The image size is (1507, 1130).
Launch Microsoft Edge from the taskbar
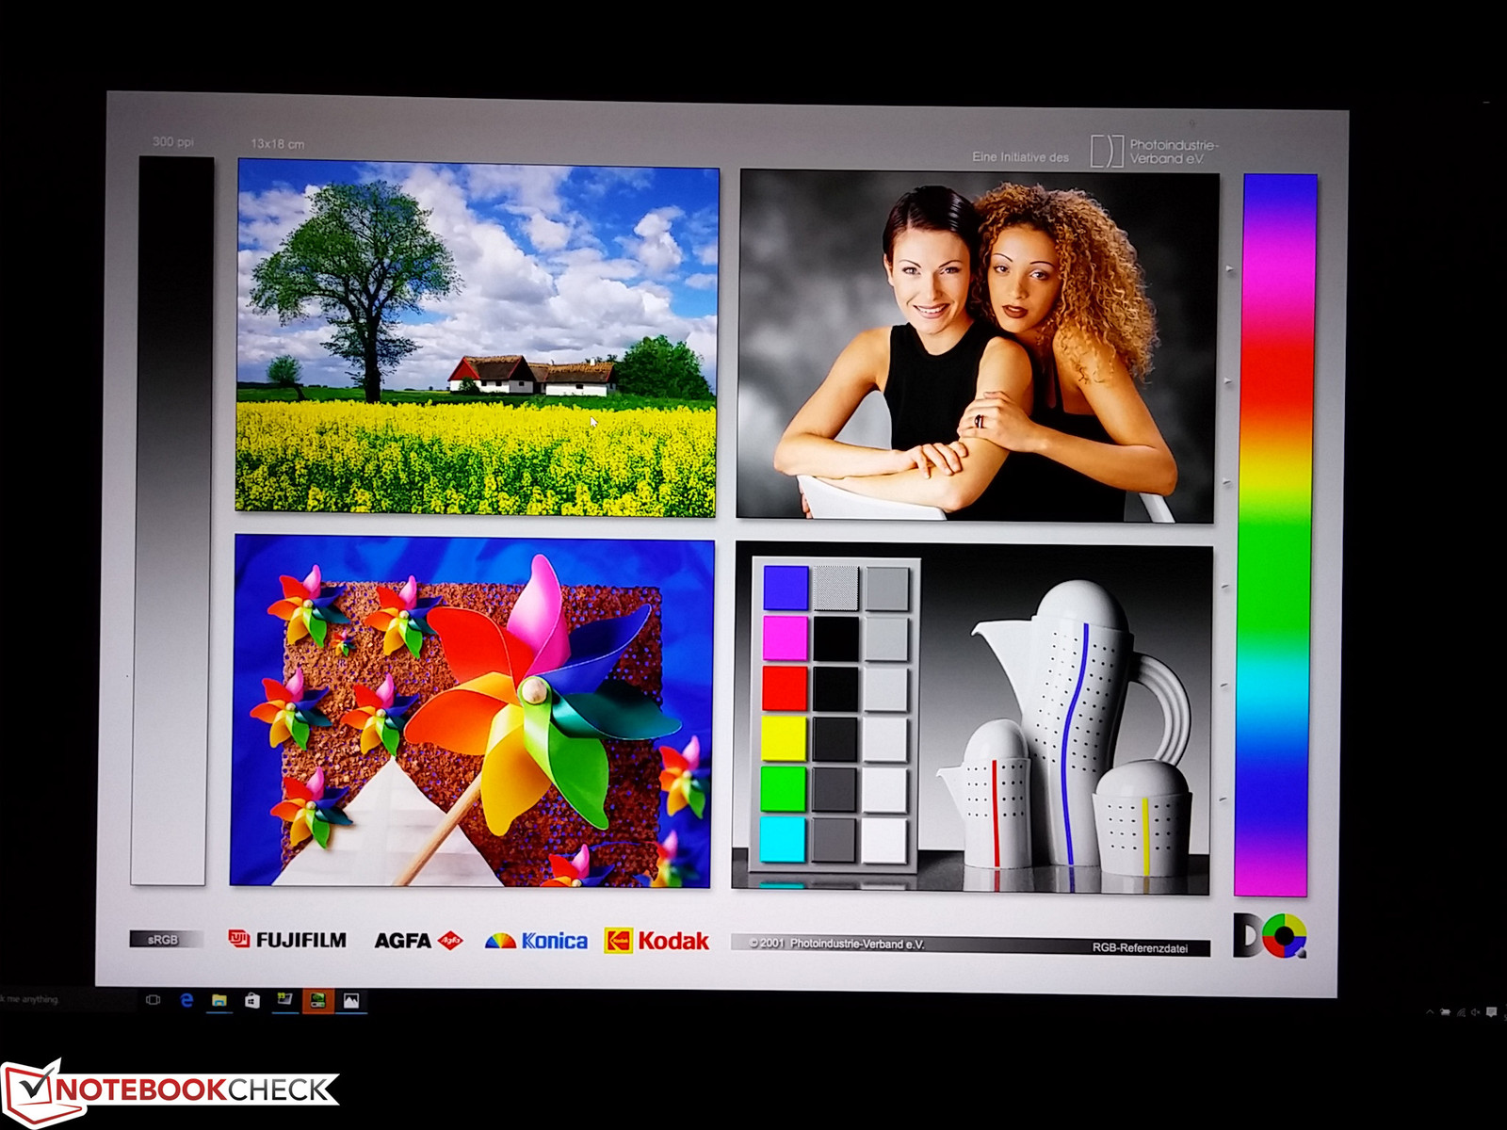[186, 1000]
